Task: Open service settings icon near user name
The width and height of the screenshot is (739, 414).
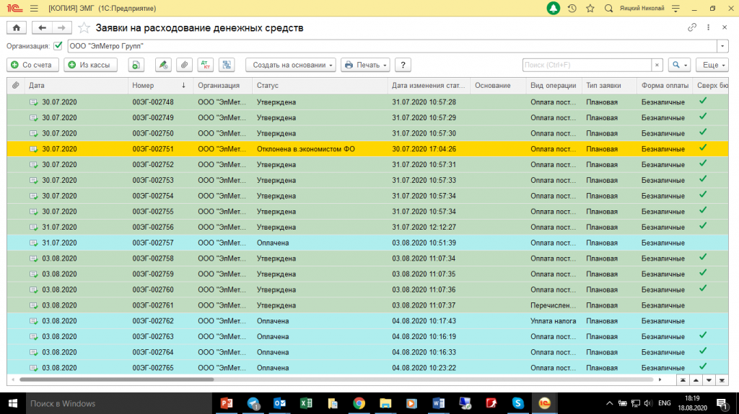Action: [x=675, y=9]
